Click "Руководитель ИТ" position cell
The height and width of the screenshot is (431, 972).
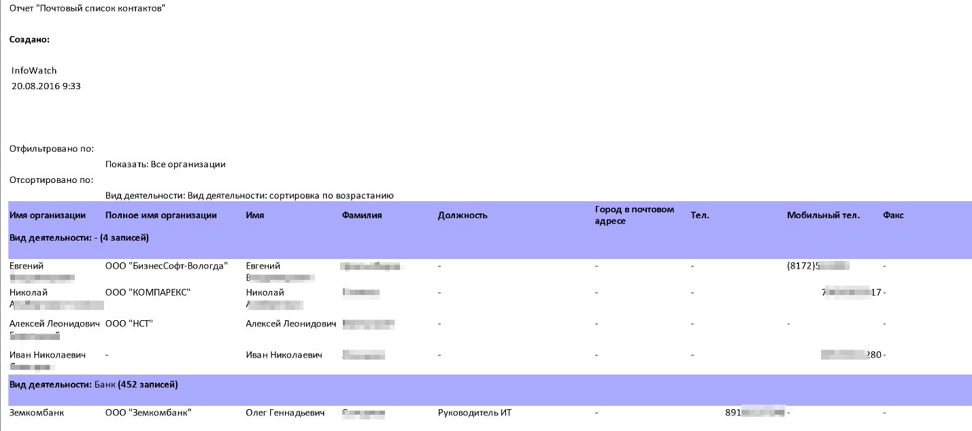point(475,413)
